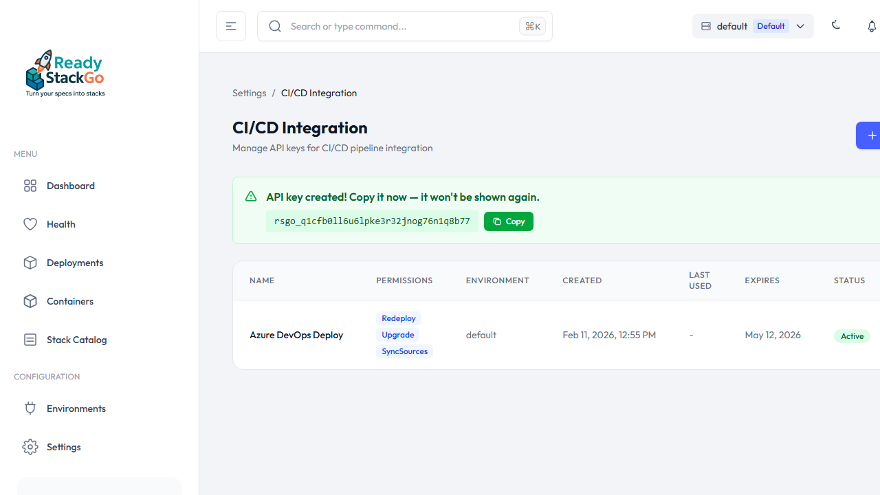The height and width of the screenshot is (495, 880).
Task: Toggle the sidebar hamburger menu button
Action: (231, 26)
